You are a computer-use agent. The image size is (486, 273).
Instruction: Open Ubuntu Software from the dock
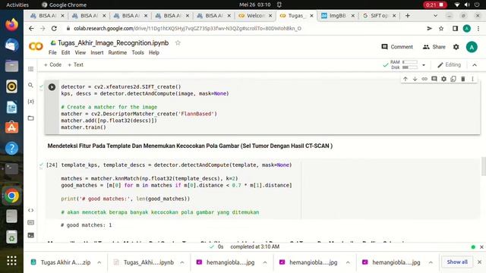[12, 127]
